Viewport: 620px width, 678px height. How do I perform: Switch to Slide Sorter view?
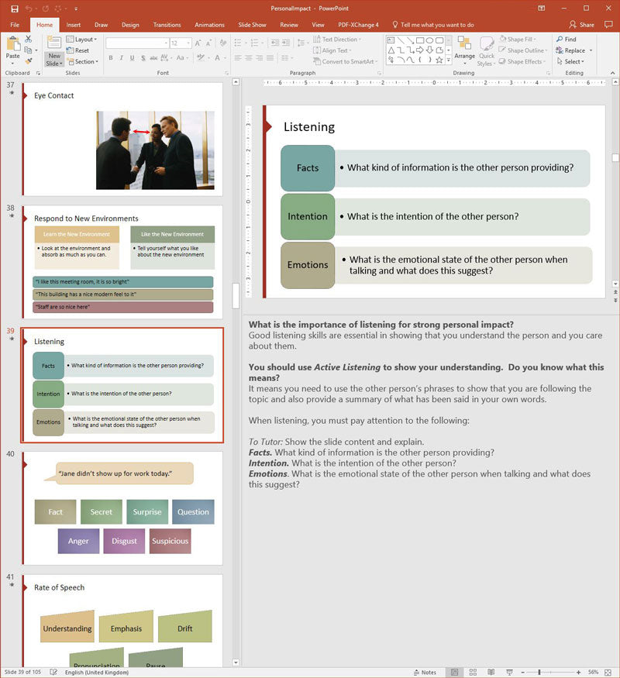tap(473, 672)
